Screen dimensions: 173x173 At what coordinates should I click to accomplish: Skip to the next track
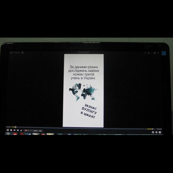(18, 130)
